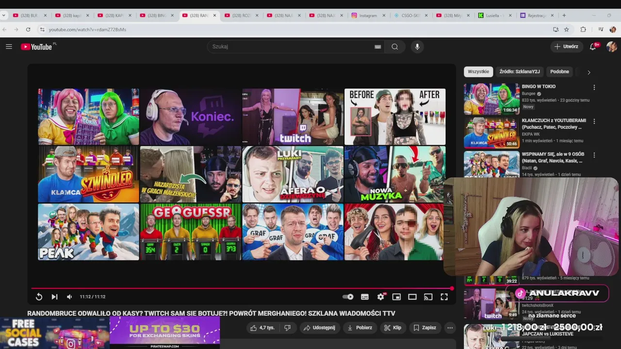Select the Wszystkie filter chip

478,72
